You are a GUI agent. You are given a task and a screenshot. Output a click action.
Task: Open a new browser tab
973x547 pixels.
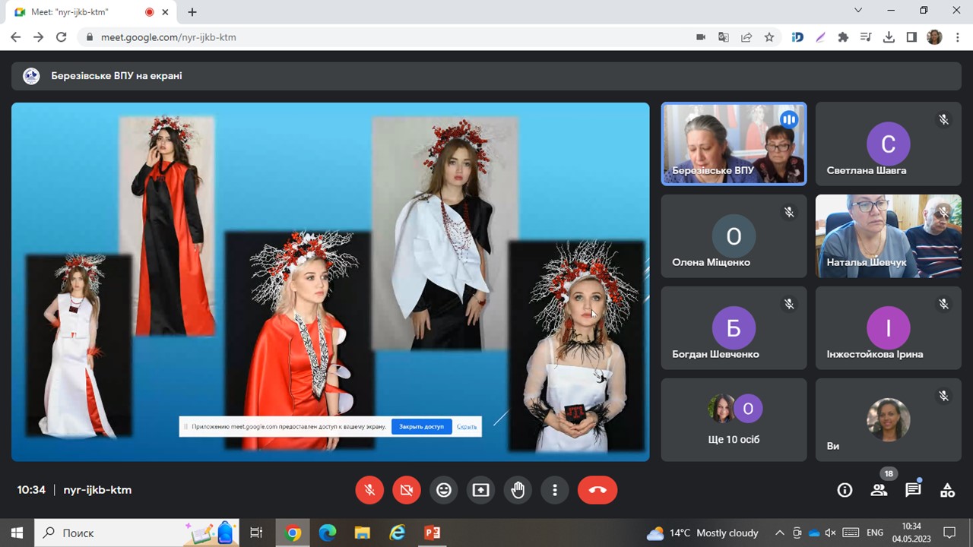point(192,12)
